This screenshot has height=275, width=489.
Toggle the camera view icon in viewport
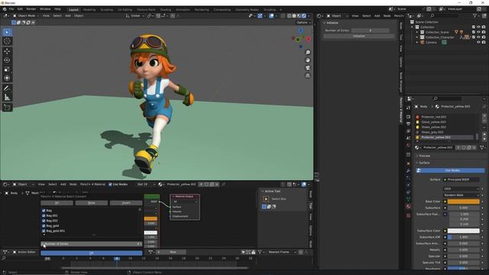point(307,68)
